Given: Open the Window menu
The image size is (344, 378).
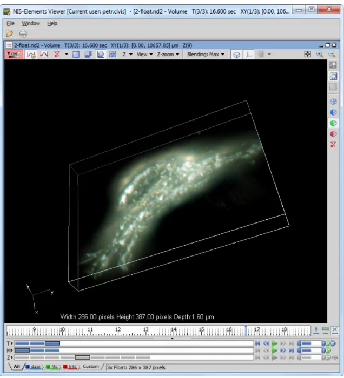Looking at the screenshot, I should (x=31, y=23).
